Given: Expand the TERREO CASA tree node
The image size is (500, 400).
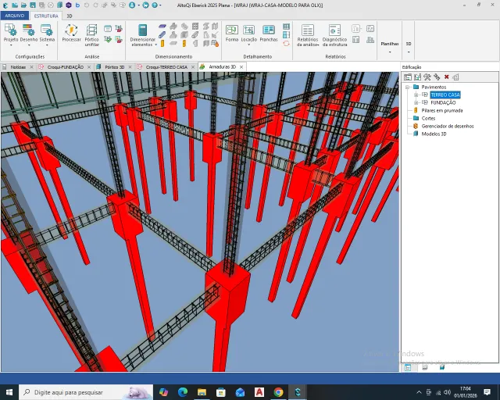Looking at the screenshot, I should (x=416, y=95).
